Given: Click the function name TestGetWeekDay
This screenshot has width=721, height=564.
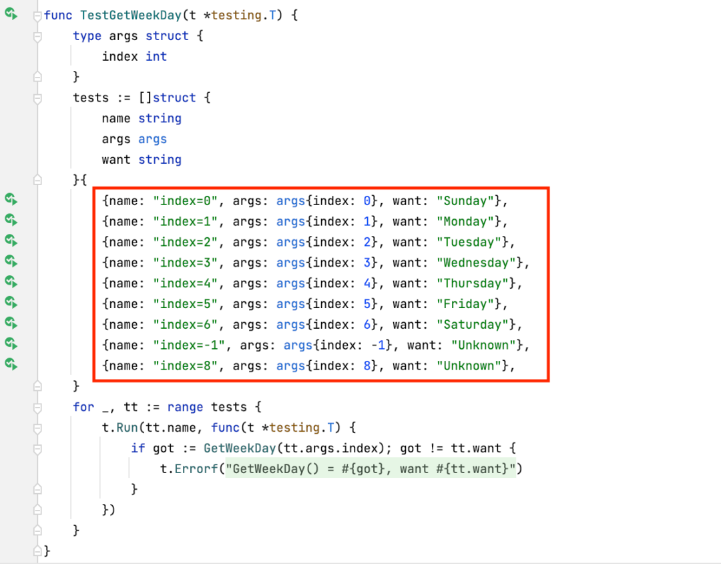Looking at the screenshot, I should point(131,15).
